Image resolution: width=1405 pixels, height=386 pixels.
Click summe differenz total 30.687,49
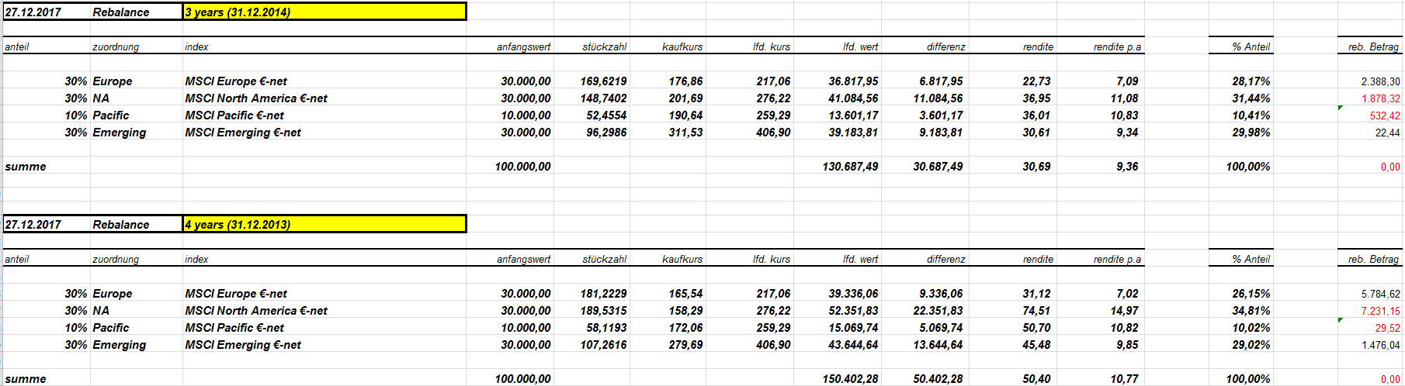pos(938,167)
